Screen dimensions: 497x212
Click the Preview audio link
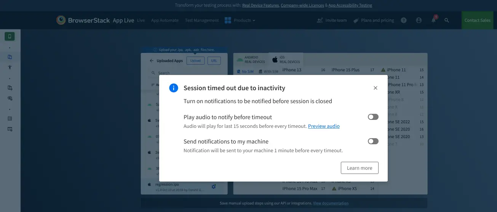click(324, 126)
